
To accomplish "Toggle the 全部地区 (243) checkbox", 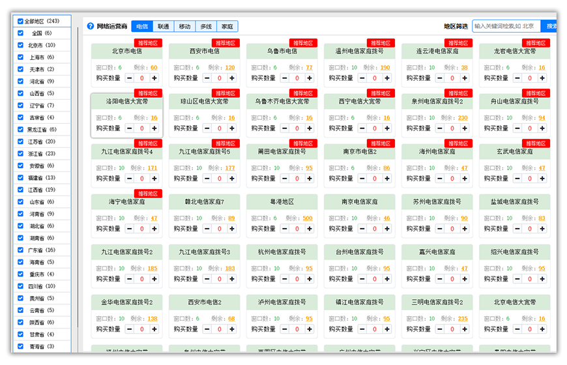I will (21, 22).
